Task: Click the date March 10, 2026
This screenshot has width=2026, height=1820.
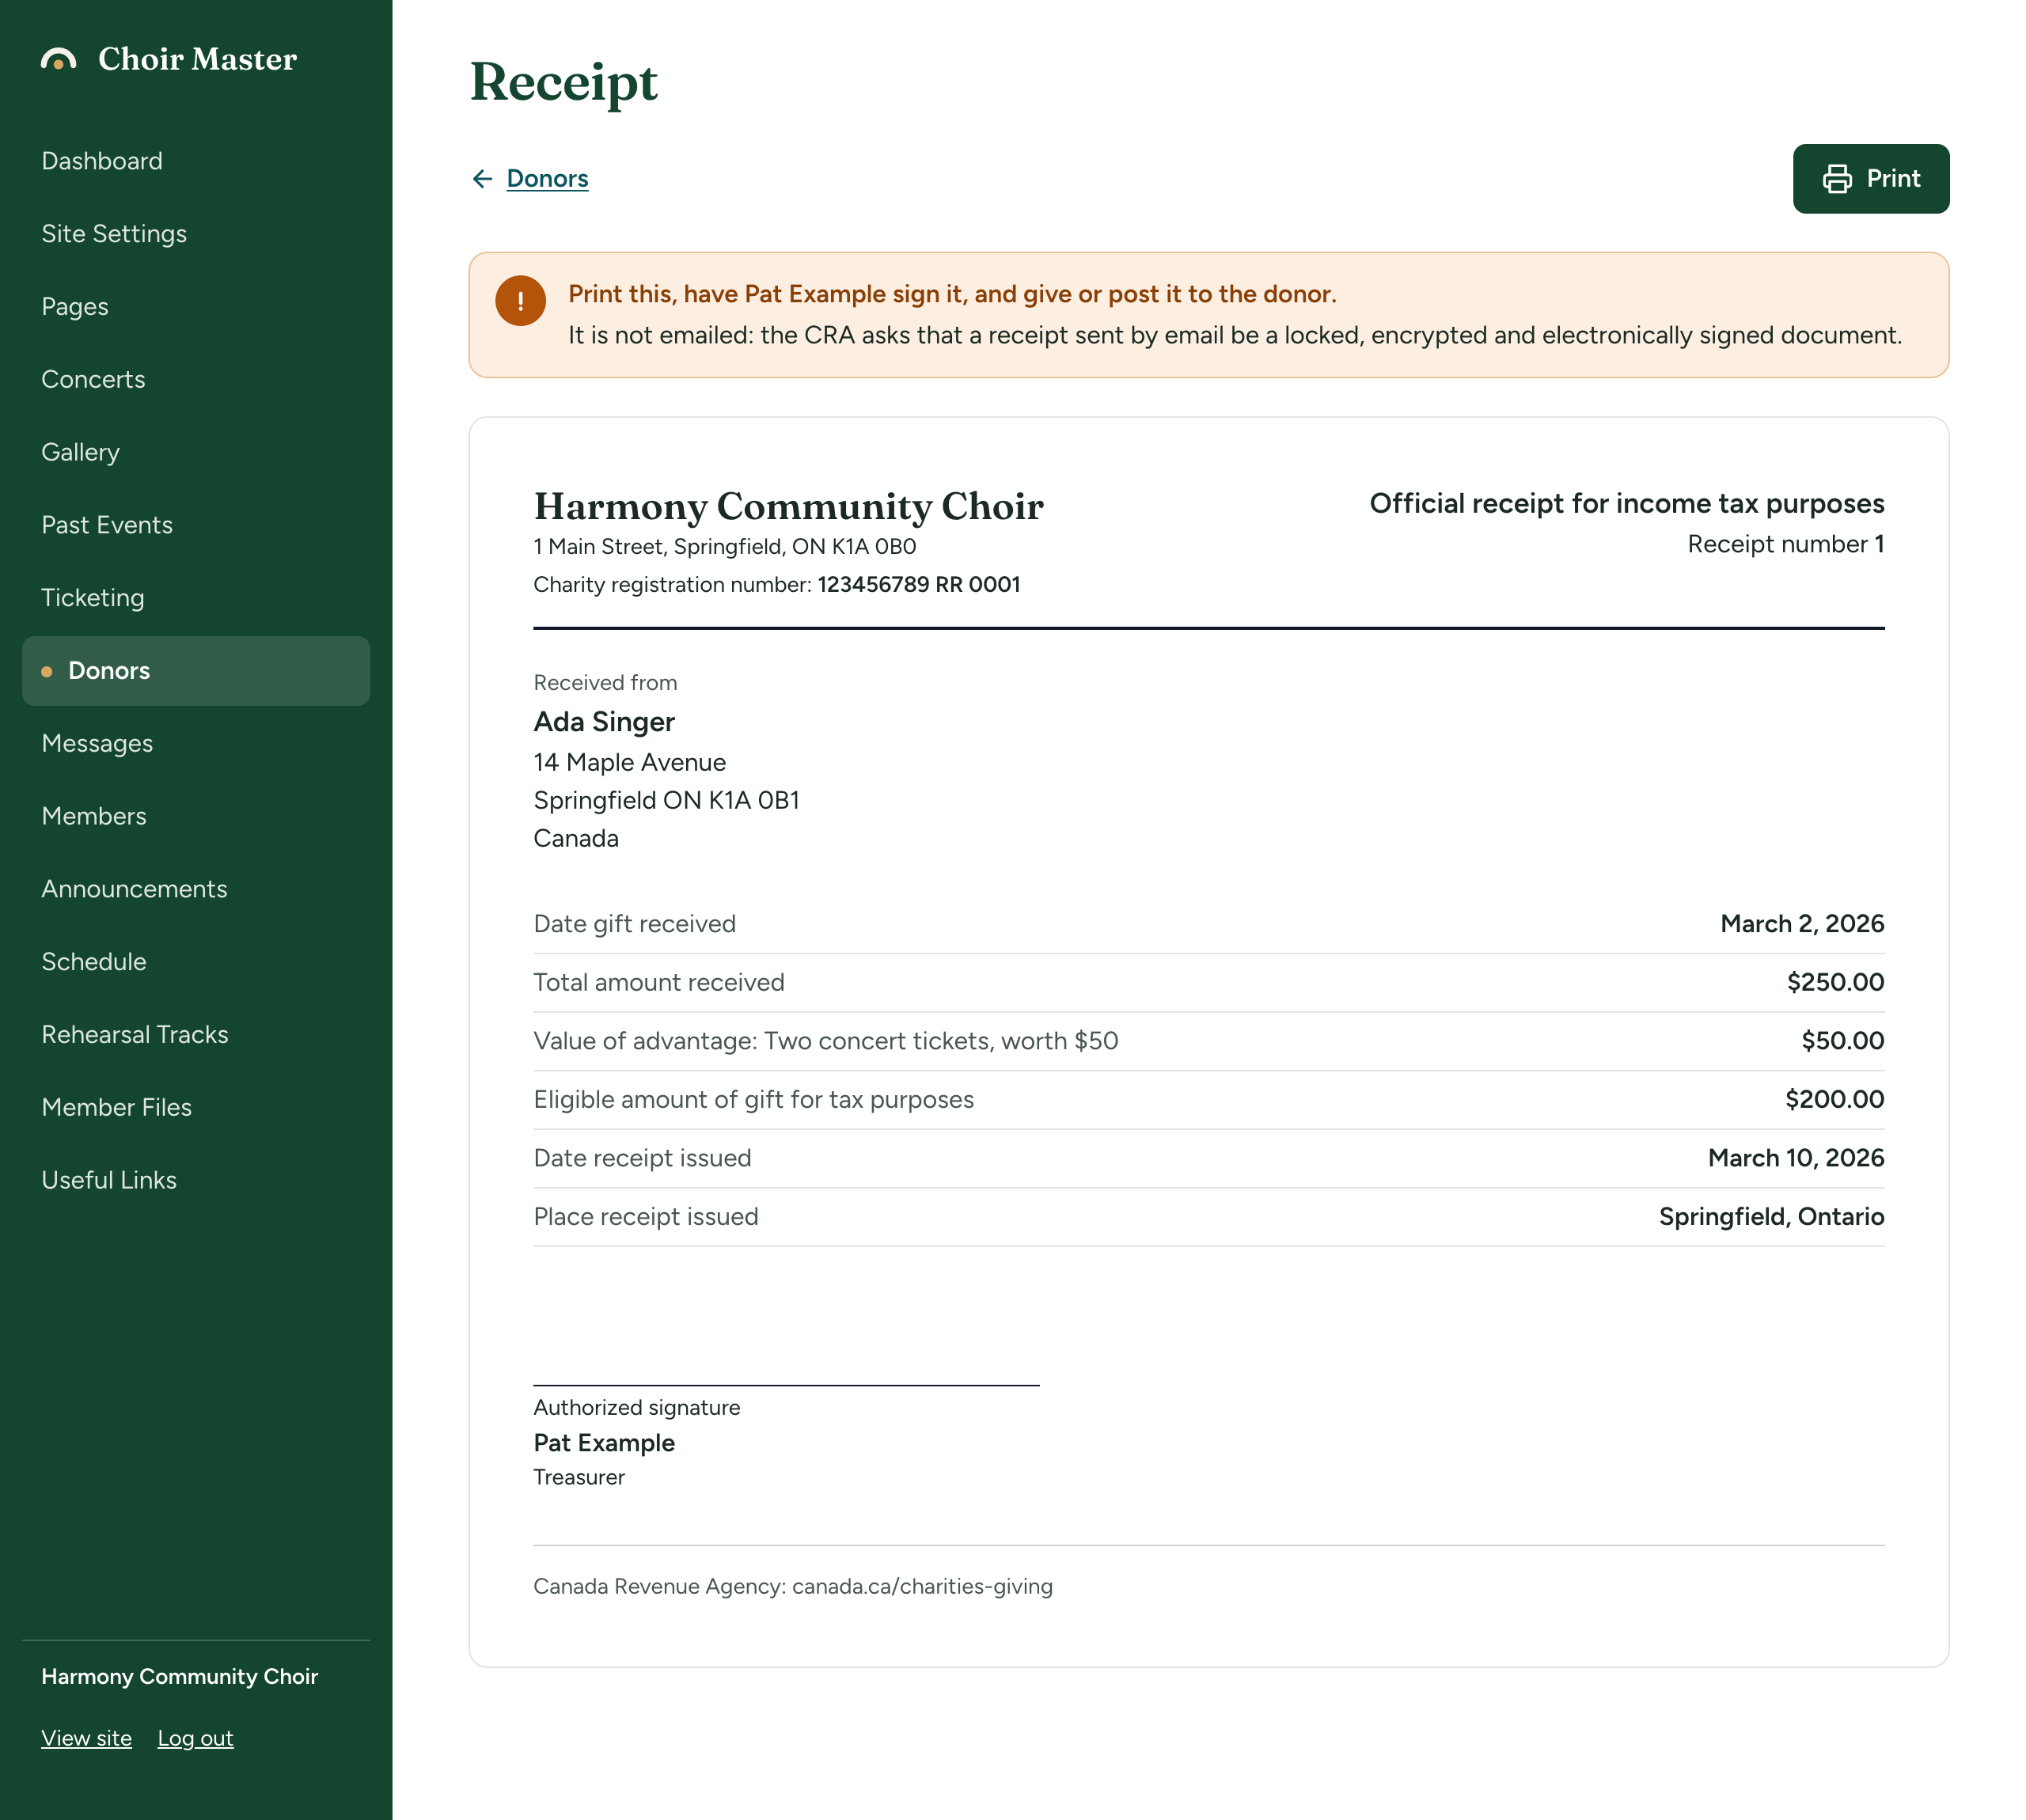Action: click(x=1796, y=1158)
